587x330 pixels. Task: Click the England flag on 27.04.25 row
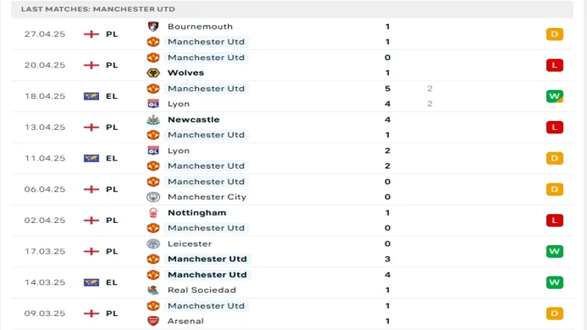coord(91,34)
